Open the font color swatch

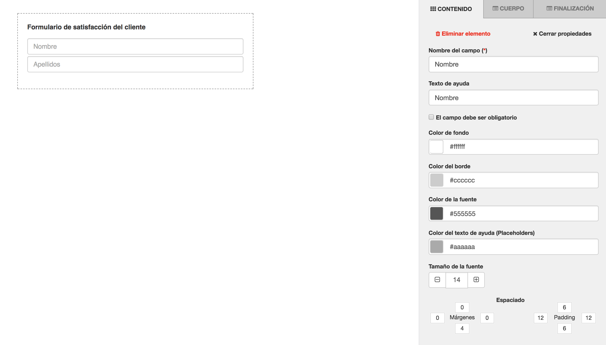(437, 213)
